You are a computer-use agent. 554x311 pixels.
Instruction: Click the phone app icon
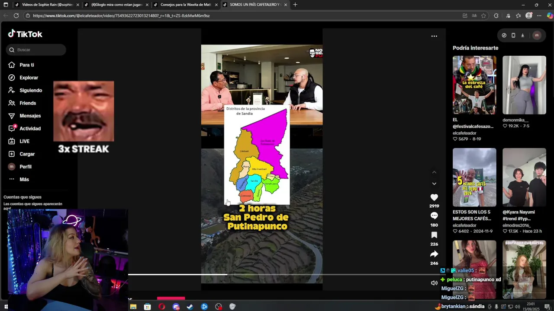point(513,35)
